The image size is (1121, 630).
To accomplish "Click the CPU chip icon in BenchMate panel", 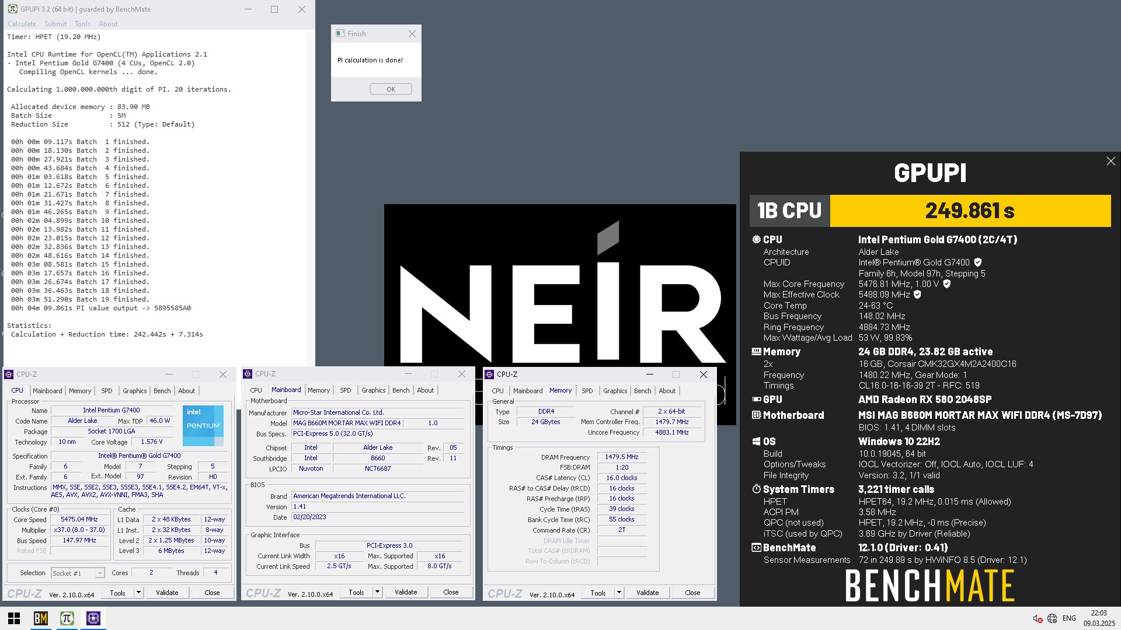I will coord(756,239).
